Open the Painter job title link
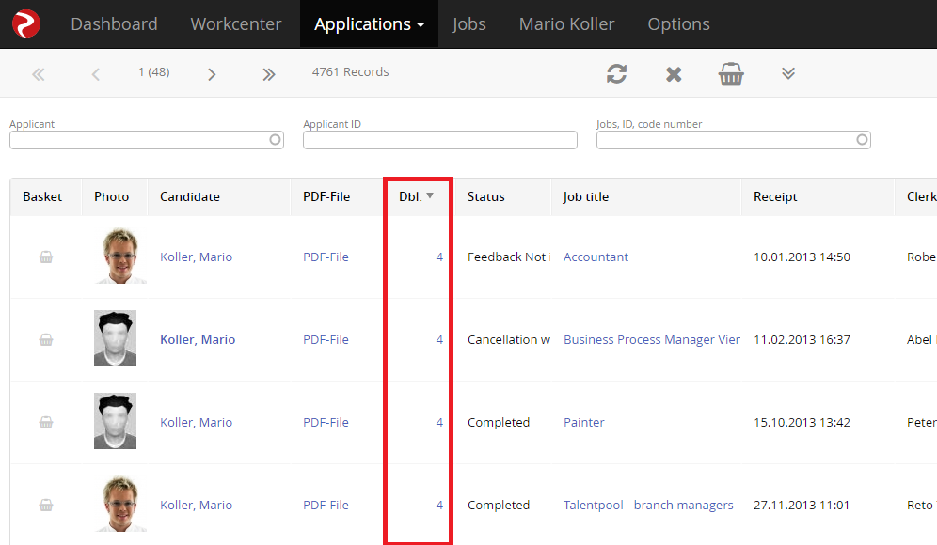The image size is (937, 545). coord(584,422)
